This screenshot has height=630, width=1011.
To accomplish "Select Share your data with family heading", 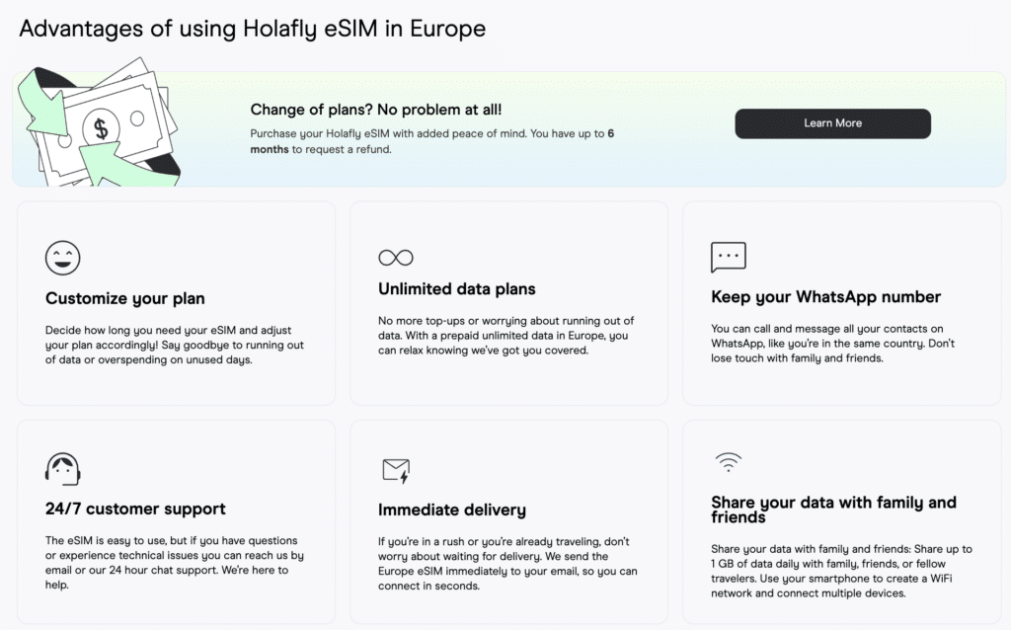I will point(833,510).
